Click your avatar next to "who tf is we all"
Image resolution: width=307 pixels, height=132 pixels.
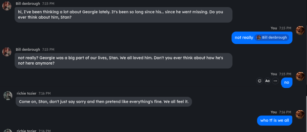tap(300, 114)
